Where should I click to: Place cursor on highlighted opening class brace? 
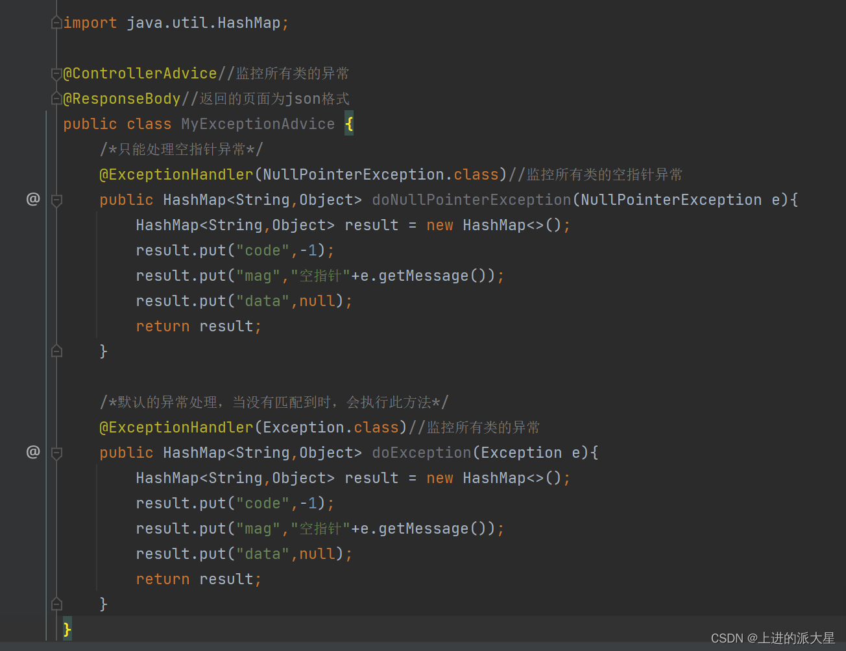(349, 124)
